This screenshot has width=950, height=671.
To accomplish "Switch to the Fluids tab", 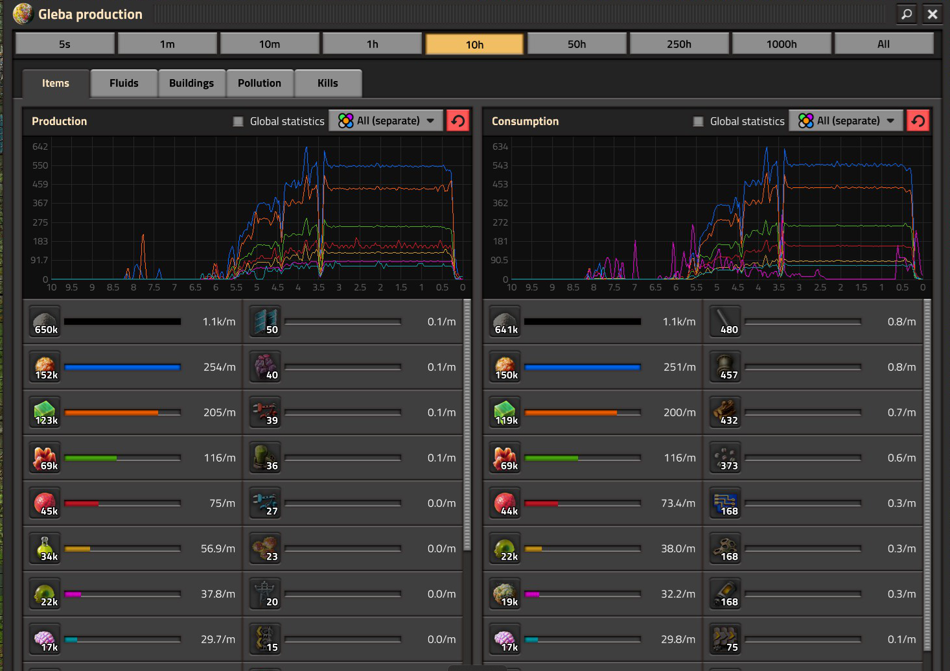I will point(124,83).
